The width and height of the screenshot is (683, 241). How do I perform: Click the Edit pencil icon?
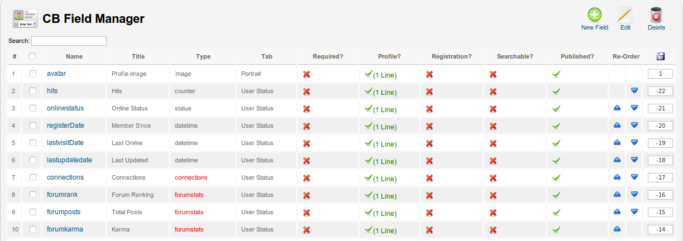(x=625, y=15)
